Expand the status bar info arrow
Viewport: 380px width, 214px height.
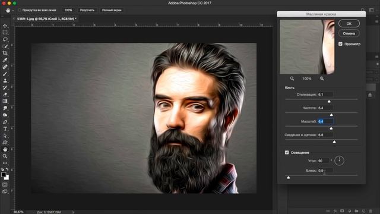click(x=73, y=212)
